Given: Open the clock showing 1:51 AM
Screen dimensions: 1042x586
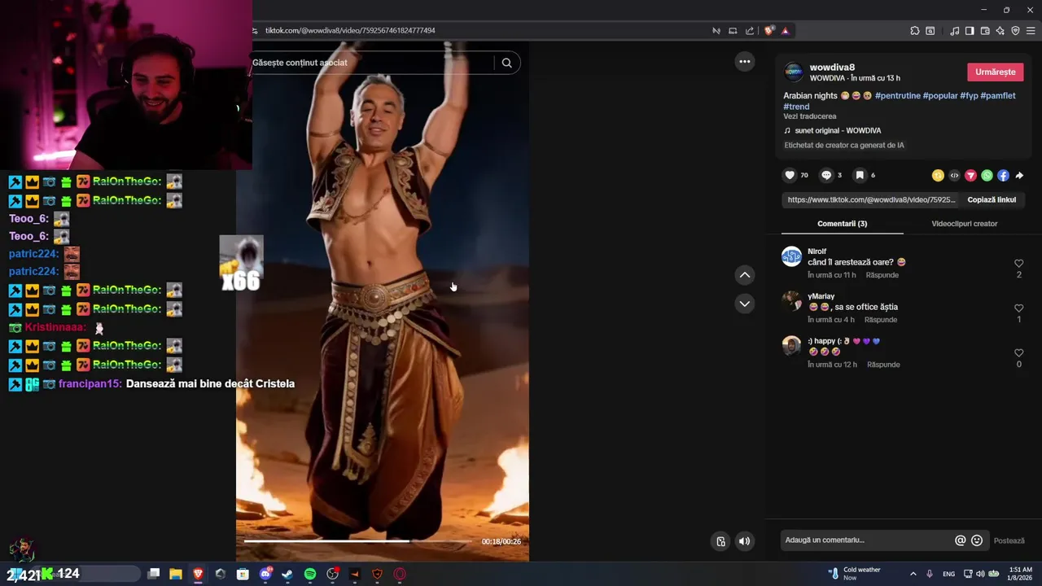Looking at the screenshot, I should (1021, 574).
